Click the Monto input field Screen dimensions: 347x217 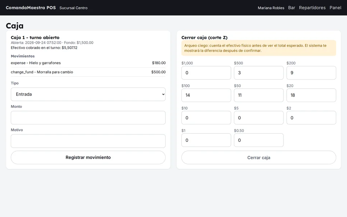(x=88, y=118)
